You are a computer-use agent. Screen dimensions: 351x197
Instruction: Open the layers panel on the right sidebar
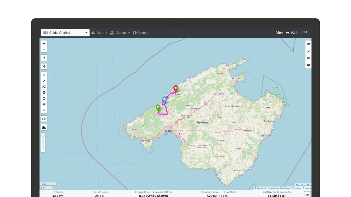308,44
